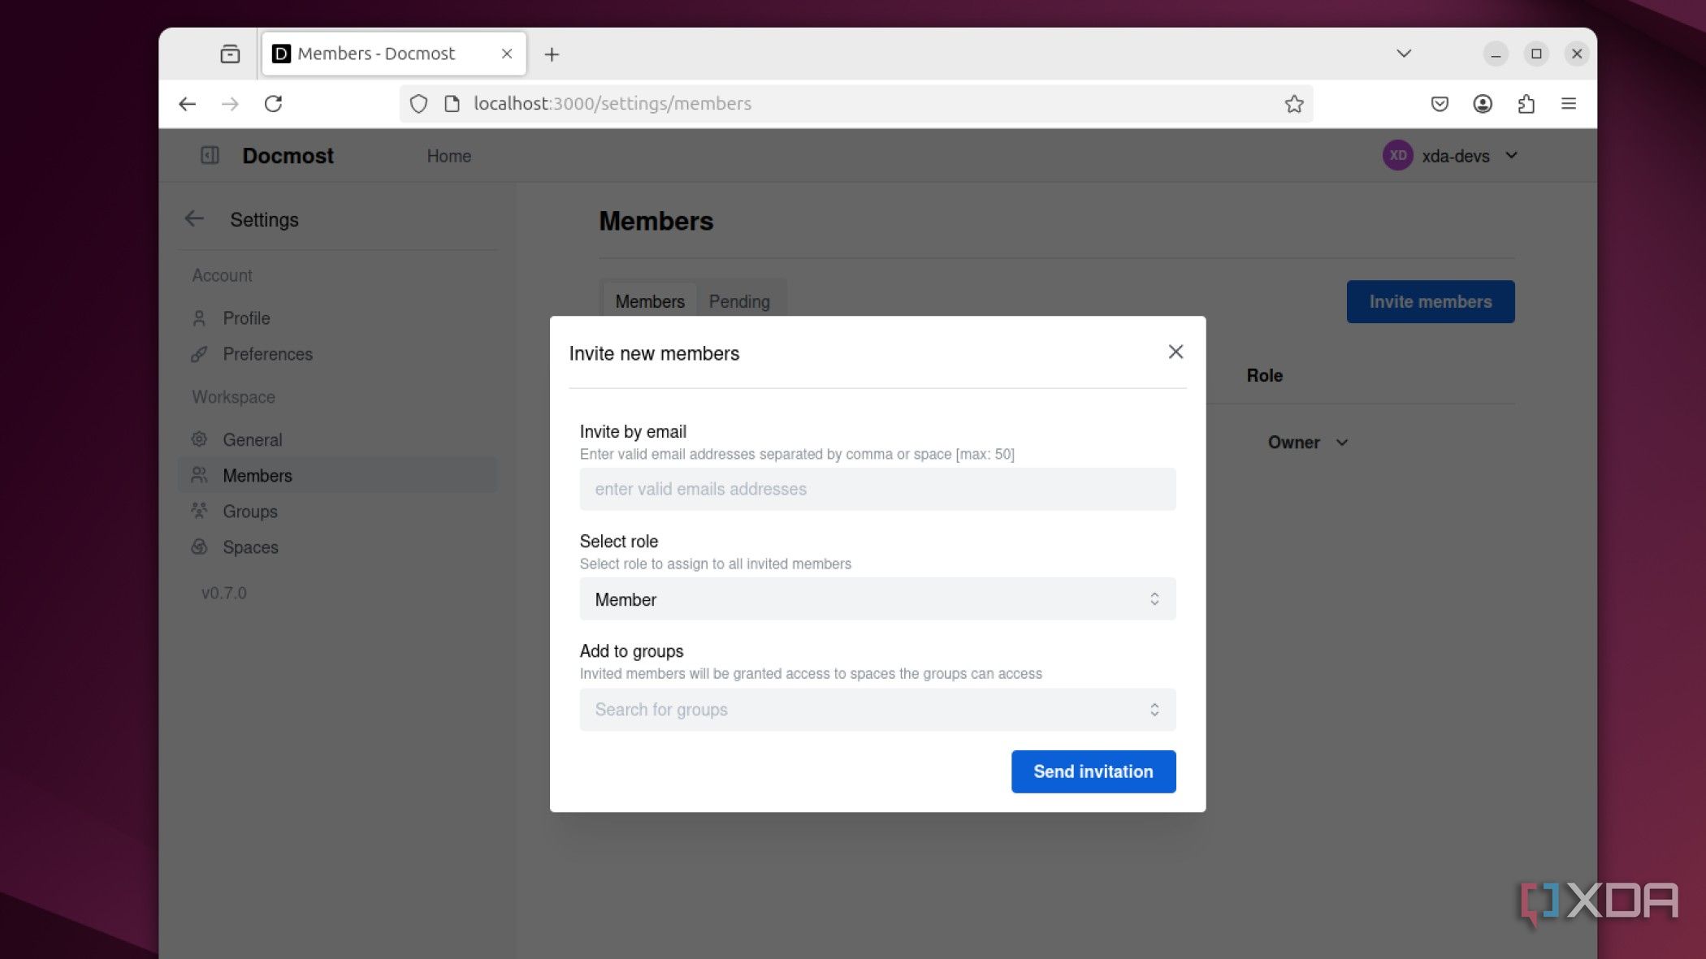
Task: Open the Firefox account icon
Action: pyautogui.click(x=1483, y=103)
